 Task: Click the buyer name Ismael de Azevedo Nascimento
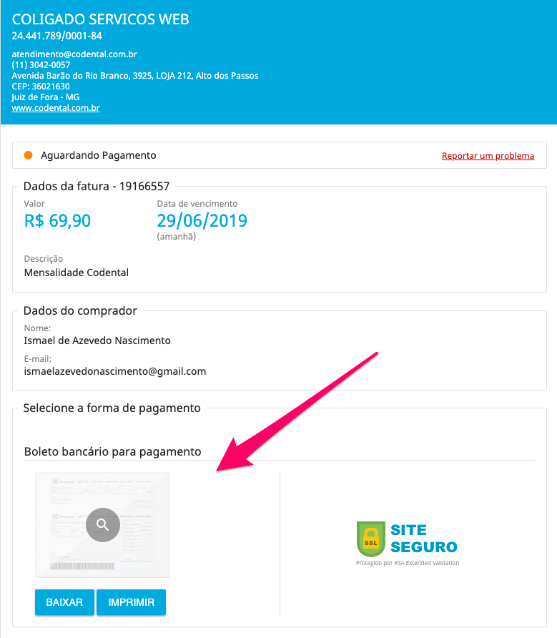97,340
